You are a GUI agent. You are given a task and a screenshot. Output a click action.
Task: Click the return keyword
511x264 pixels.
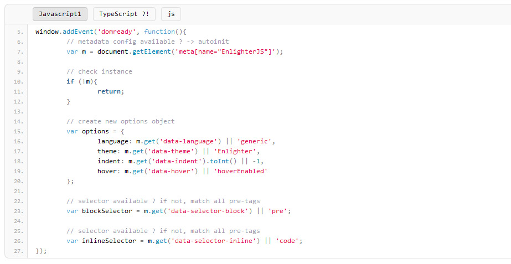(109, 91)
